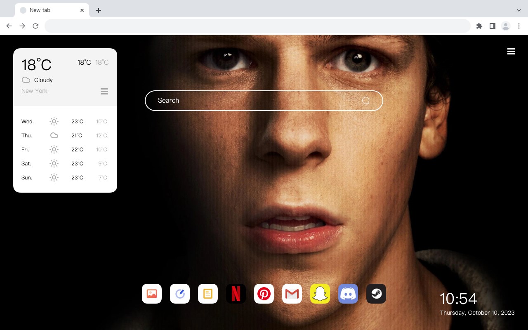Select the Thu. forecast row

pyautogui.click(x=65, y=135)
